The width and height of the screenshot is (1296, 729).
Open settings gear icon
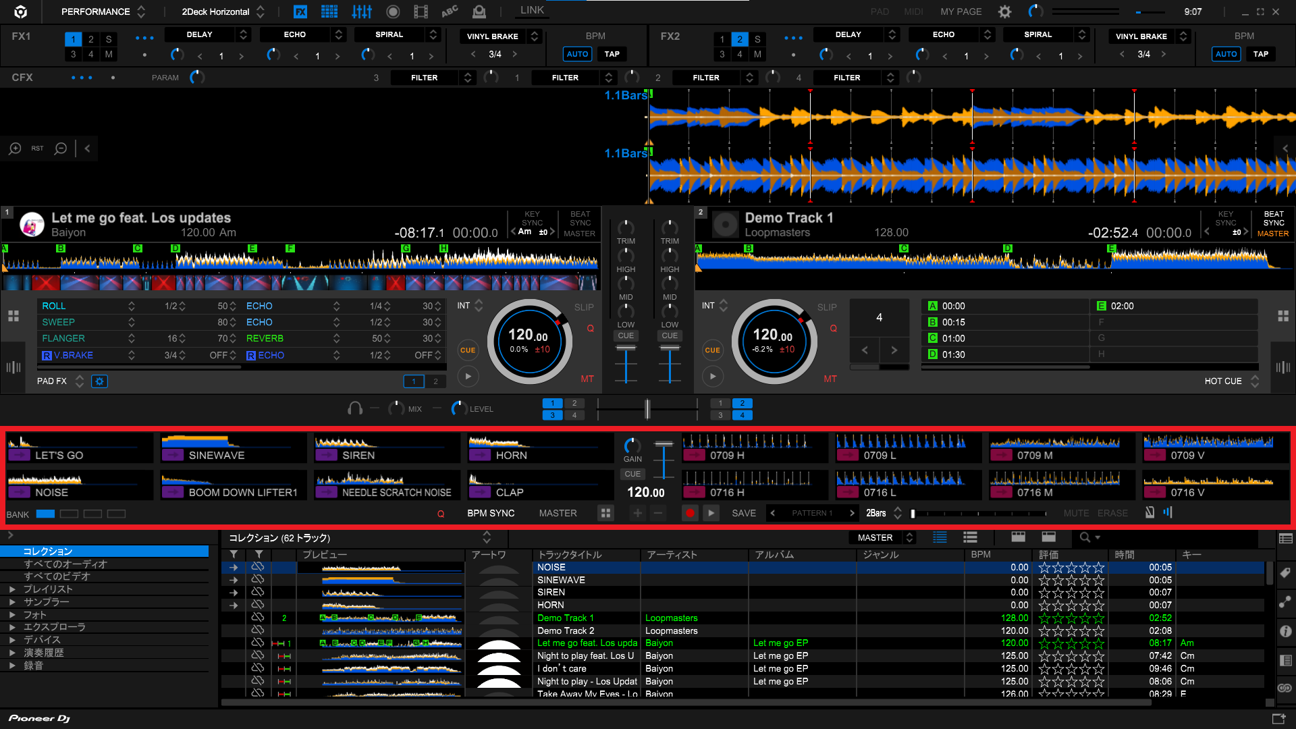click(1004, 11)
